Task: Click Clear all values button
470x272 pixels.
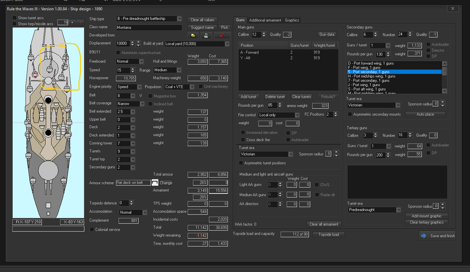Action: point(202,20)
